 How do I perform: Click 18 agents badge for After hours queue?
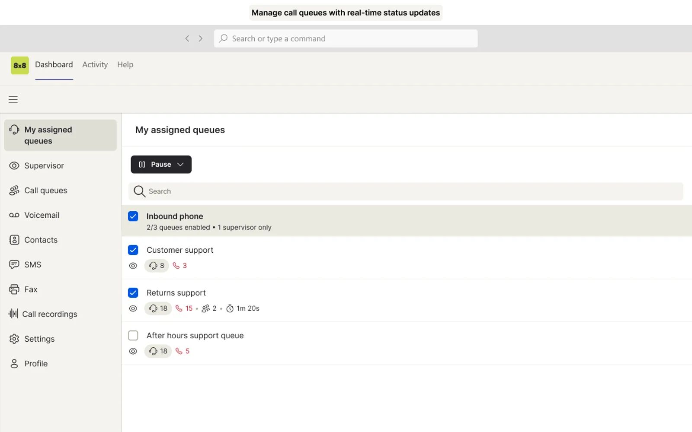click(158, 351)
